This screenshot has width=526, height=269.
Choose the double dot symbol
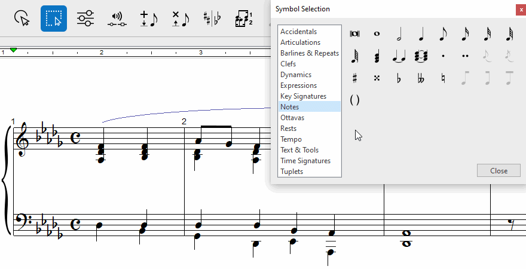point(465,56)
